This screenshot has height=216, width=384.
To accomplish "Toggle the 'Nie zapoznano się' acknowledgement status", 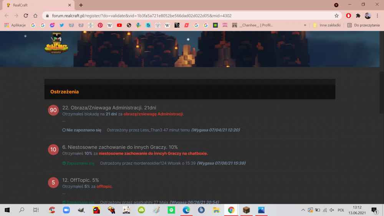I will coord(82,130).
